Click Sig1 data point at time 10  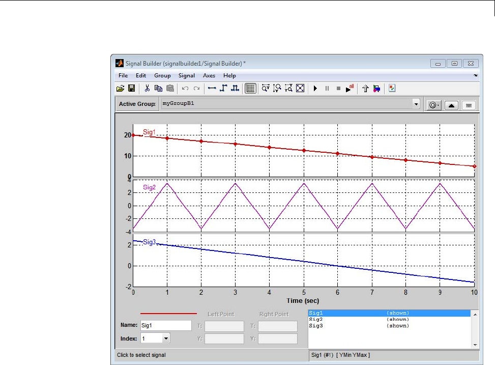tap(475, 166)
